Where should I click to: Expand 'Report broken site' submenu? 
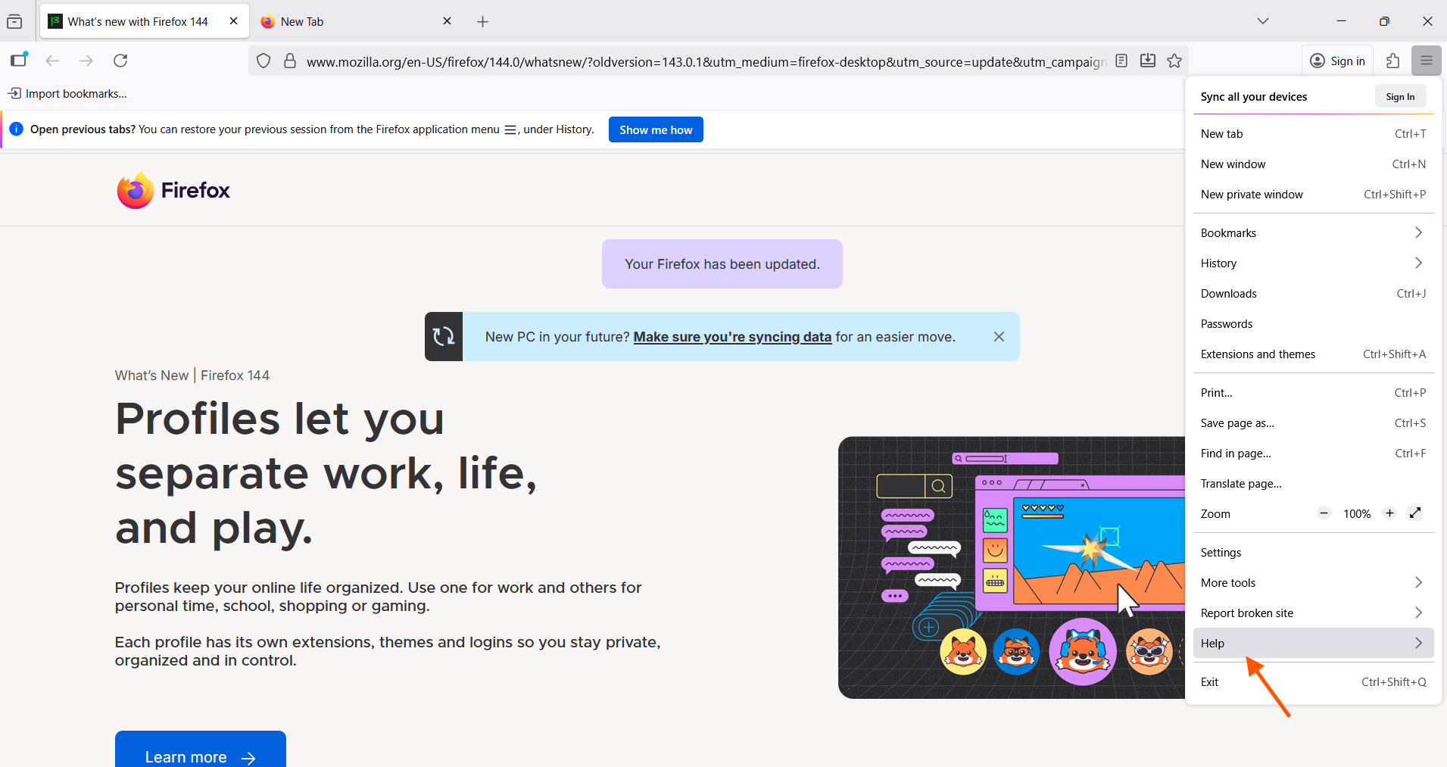click(x=1314, y=613)
